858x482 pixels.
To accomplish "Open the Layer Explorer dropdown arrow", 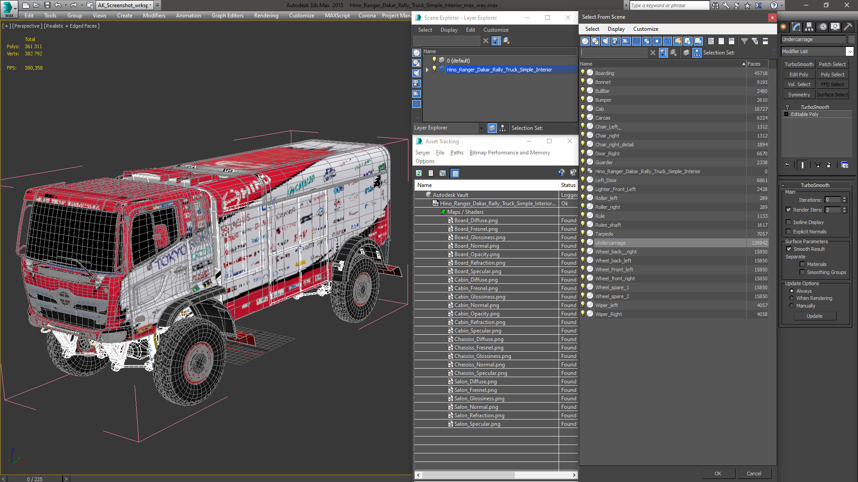I will point(481,128).
